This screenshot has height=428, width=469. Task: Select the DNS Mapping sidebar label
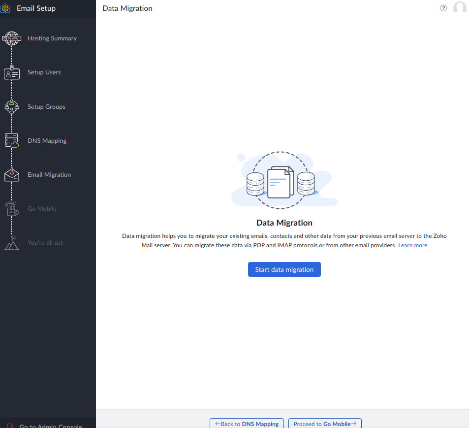point(47,141)
